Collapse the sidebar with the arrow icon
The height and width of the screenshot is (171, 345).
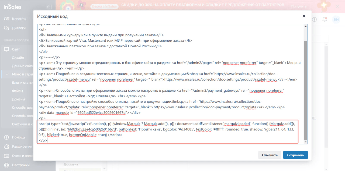click(x=49, y=7)
